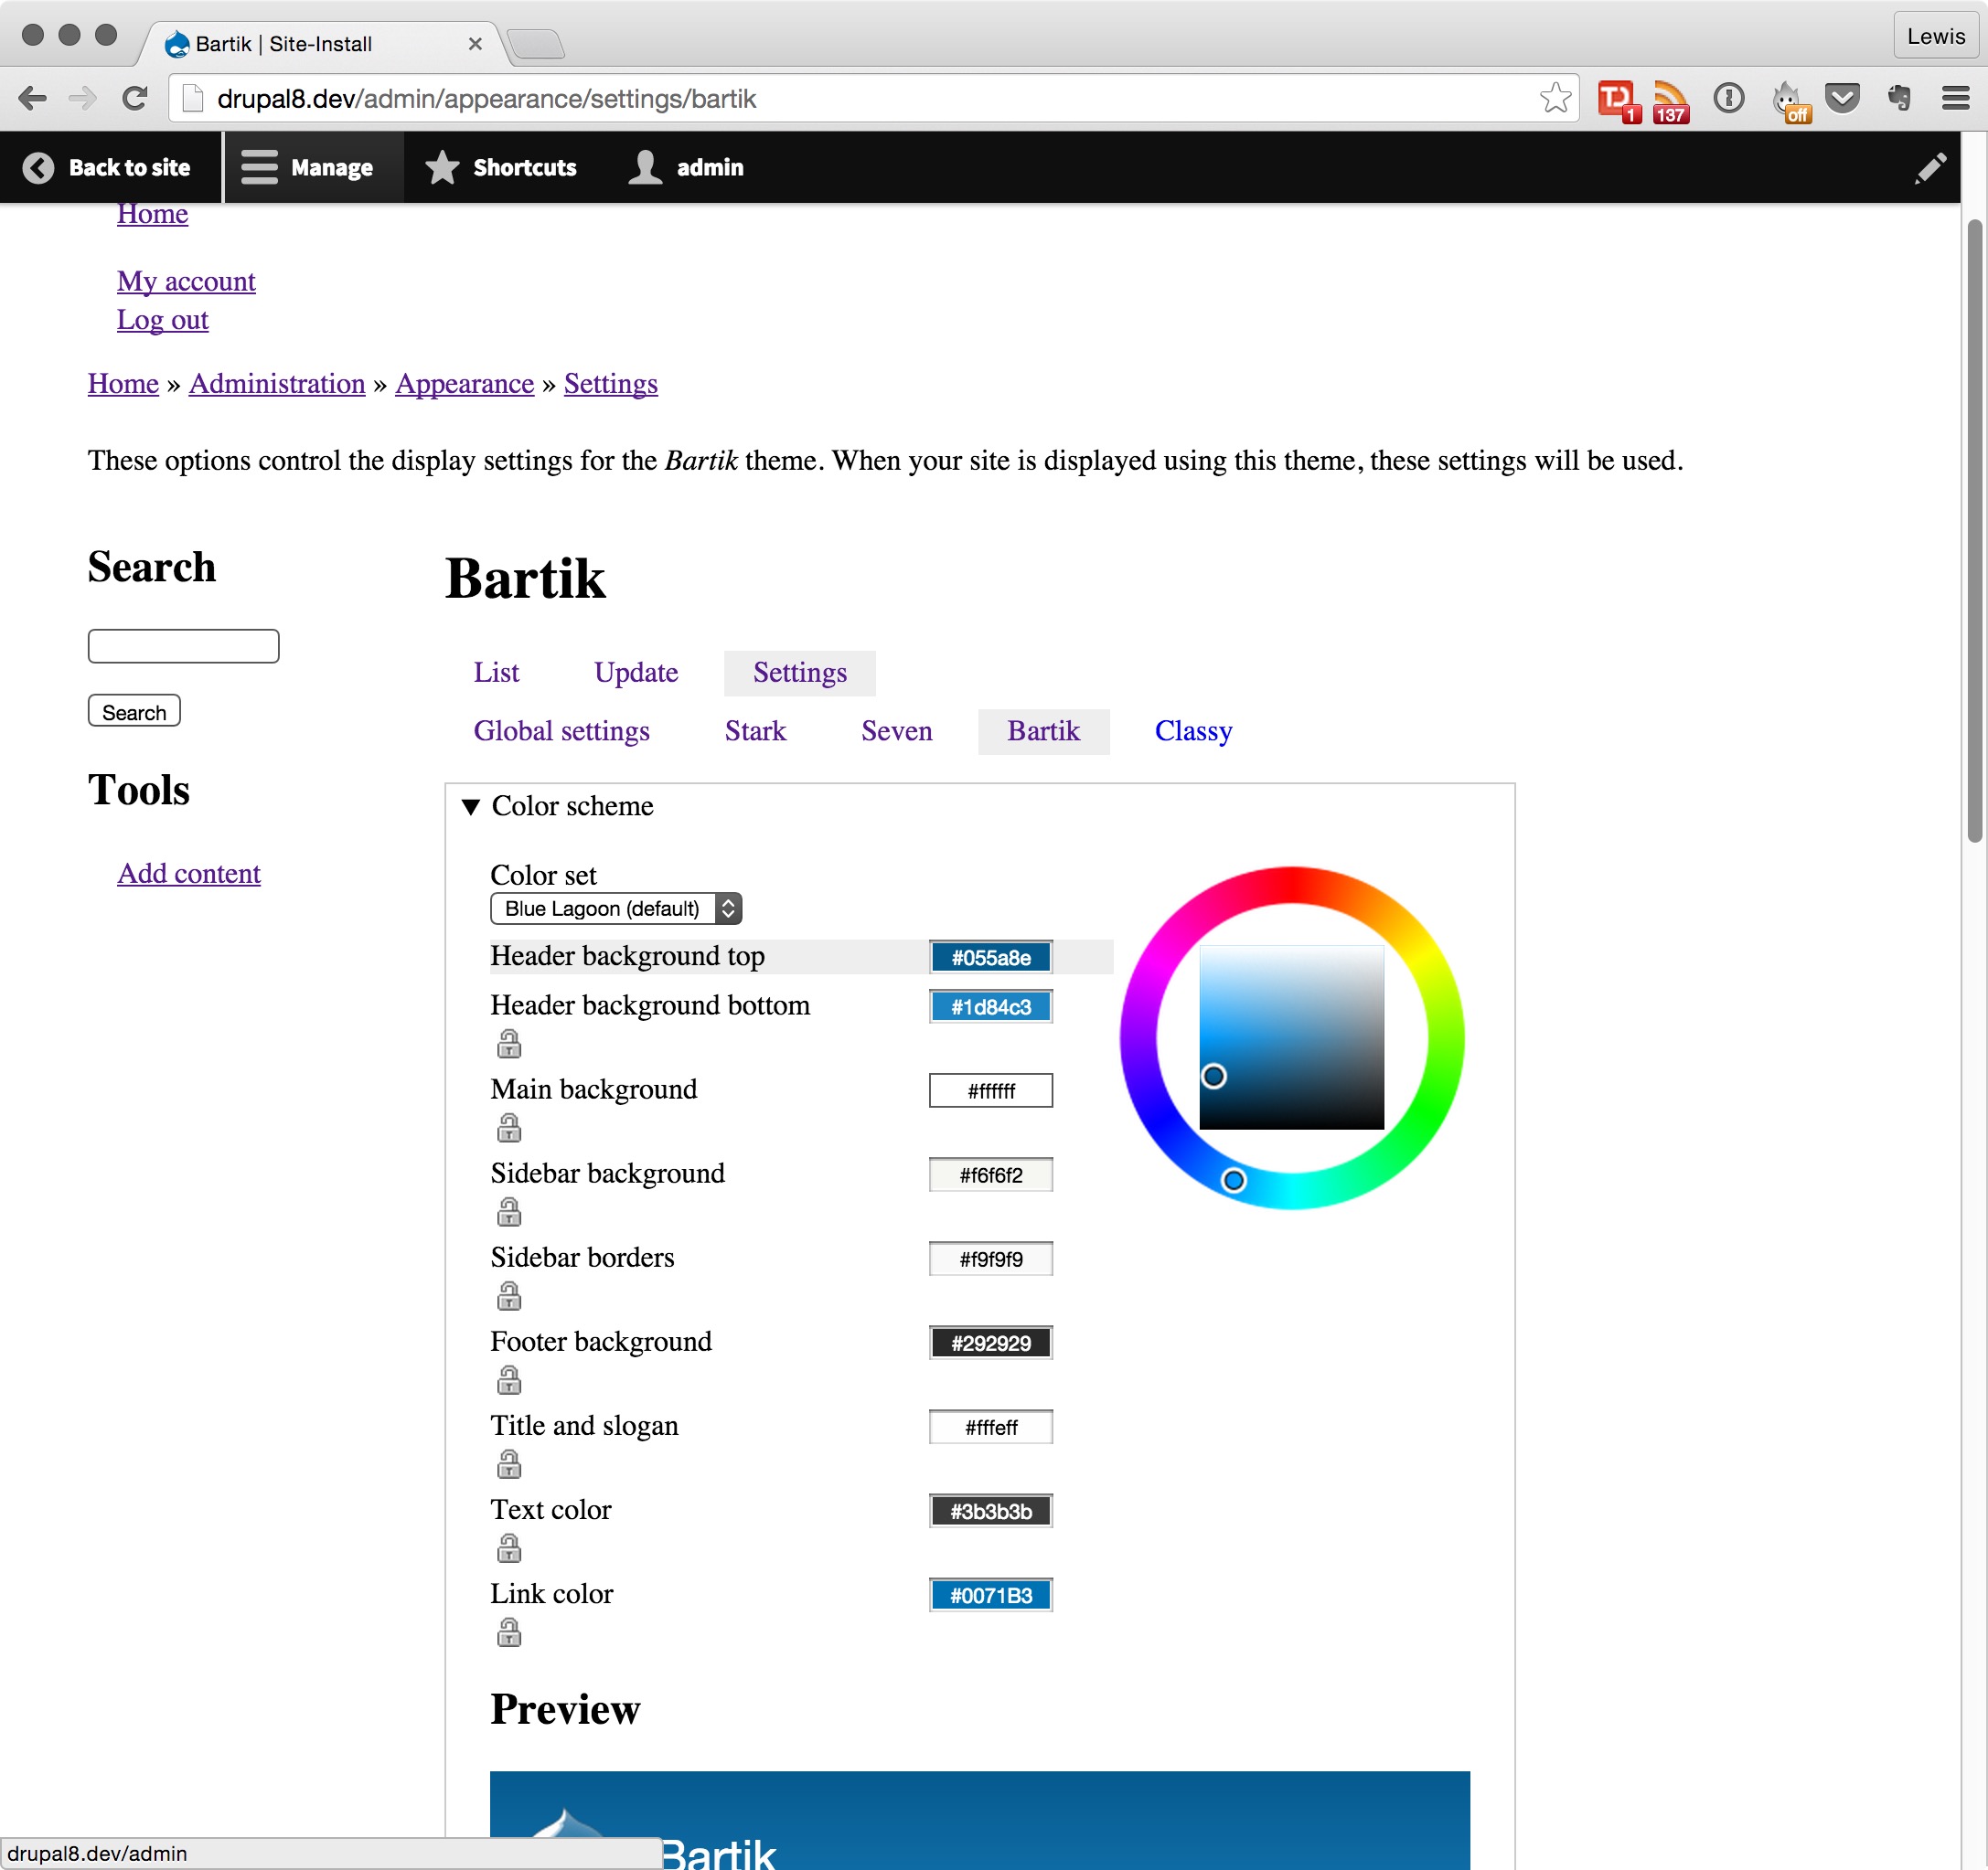1988x1870 pixels.
Task: Click the sidebar search text field
Action: 183,645
